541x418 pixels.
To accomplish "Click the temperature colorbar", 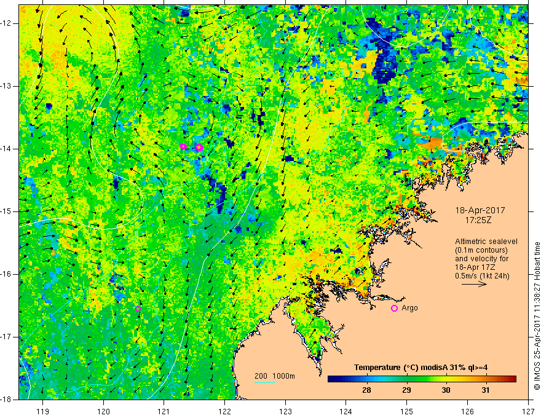I will coord(422,379).
